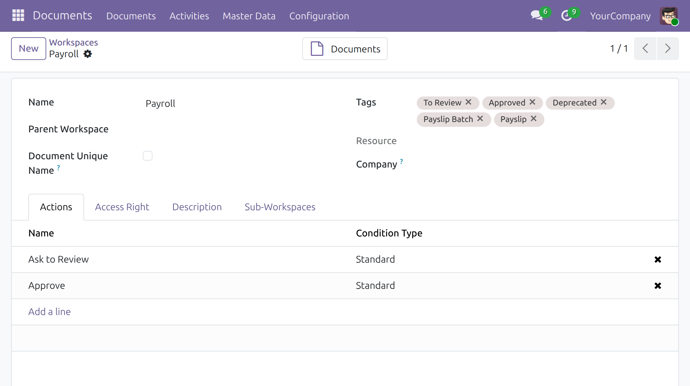The height and width of the screenshot is (386, 690).
Task: Open Company field help tooltip
Action: coord(401,161)
